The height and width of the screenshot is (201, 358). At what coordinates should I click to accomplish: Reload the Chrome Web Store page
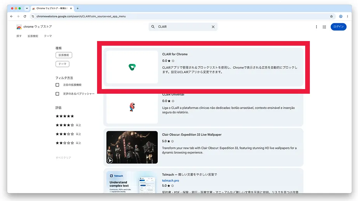click(25, 16)
